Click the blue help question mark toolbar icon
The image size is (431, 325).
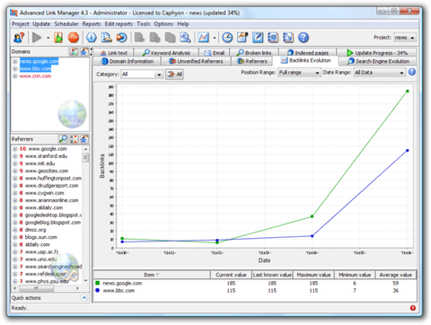[x=303, y=38]
